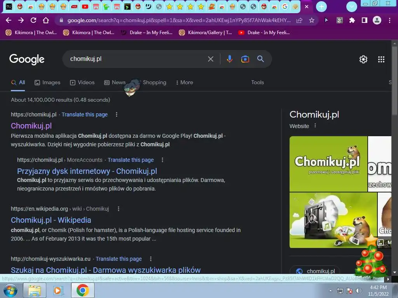Viewport: 398px width, 298px height.
Task: Open the Chomikuj.pl first result title
Action: (31, 126)
